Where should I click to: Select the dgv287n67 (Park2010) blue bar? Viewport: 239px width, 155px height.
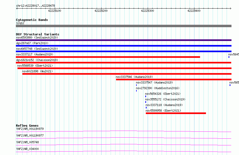(124, 46)
